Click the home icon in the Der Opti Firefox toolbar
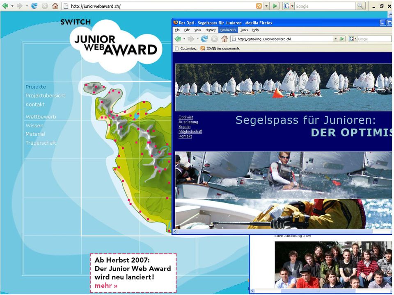Viewport: 394px width, 295px height. click(x=224, y=39)
